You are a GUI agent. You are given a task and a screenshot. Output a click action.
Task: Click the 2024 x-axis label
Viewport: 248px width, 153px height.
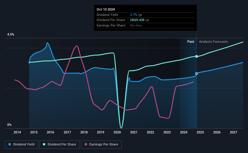pyautogui.click(x=184, y=132)
